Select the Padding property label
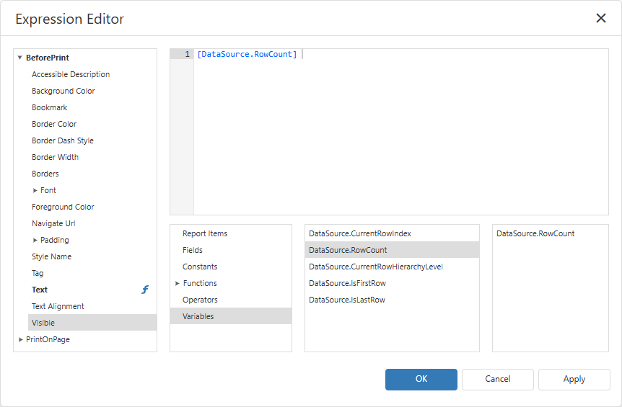622x407 pixels. click(x=54, y=241)
